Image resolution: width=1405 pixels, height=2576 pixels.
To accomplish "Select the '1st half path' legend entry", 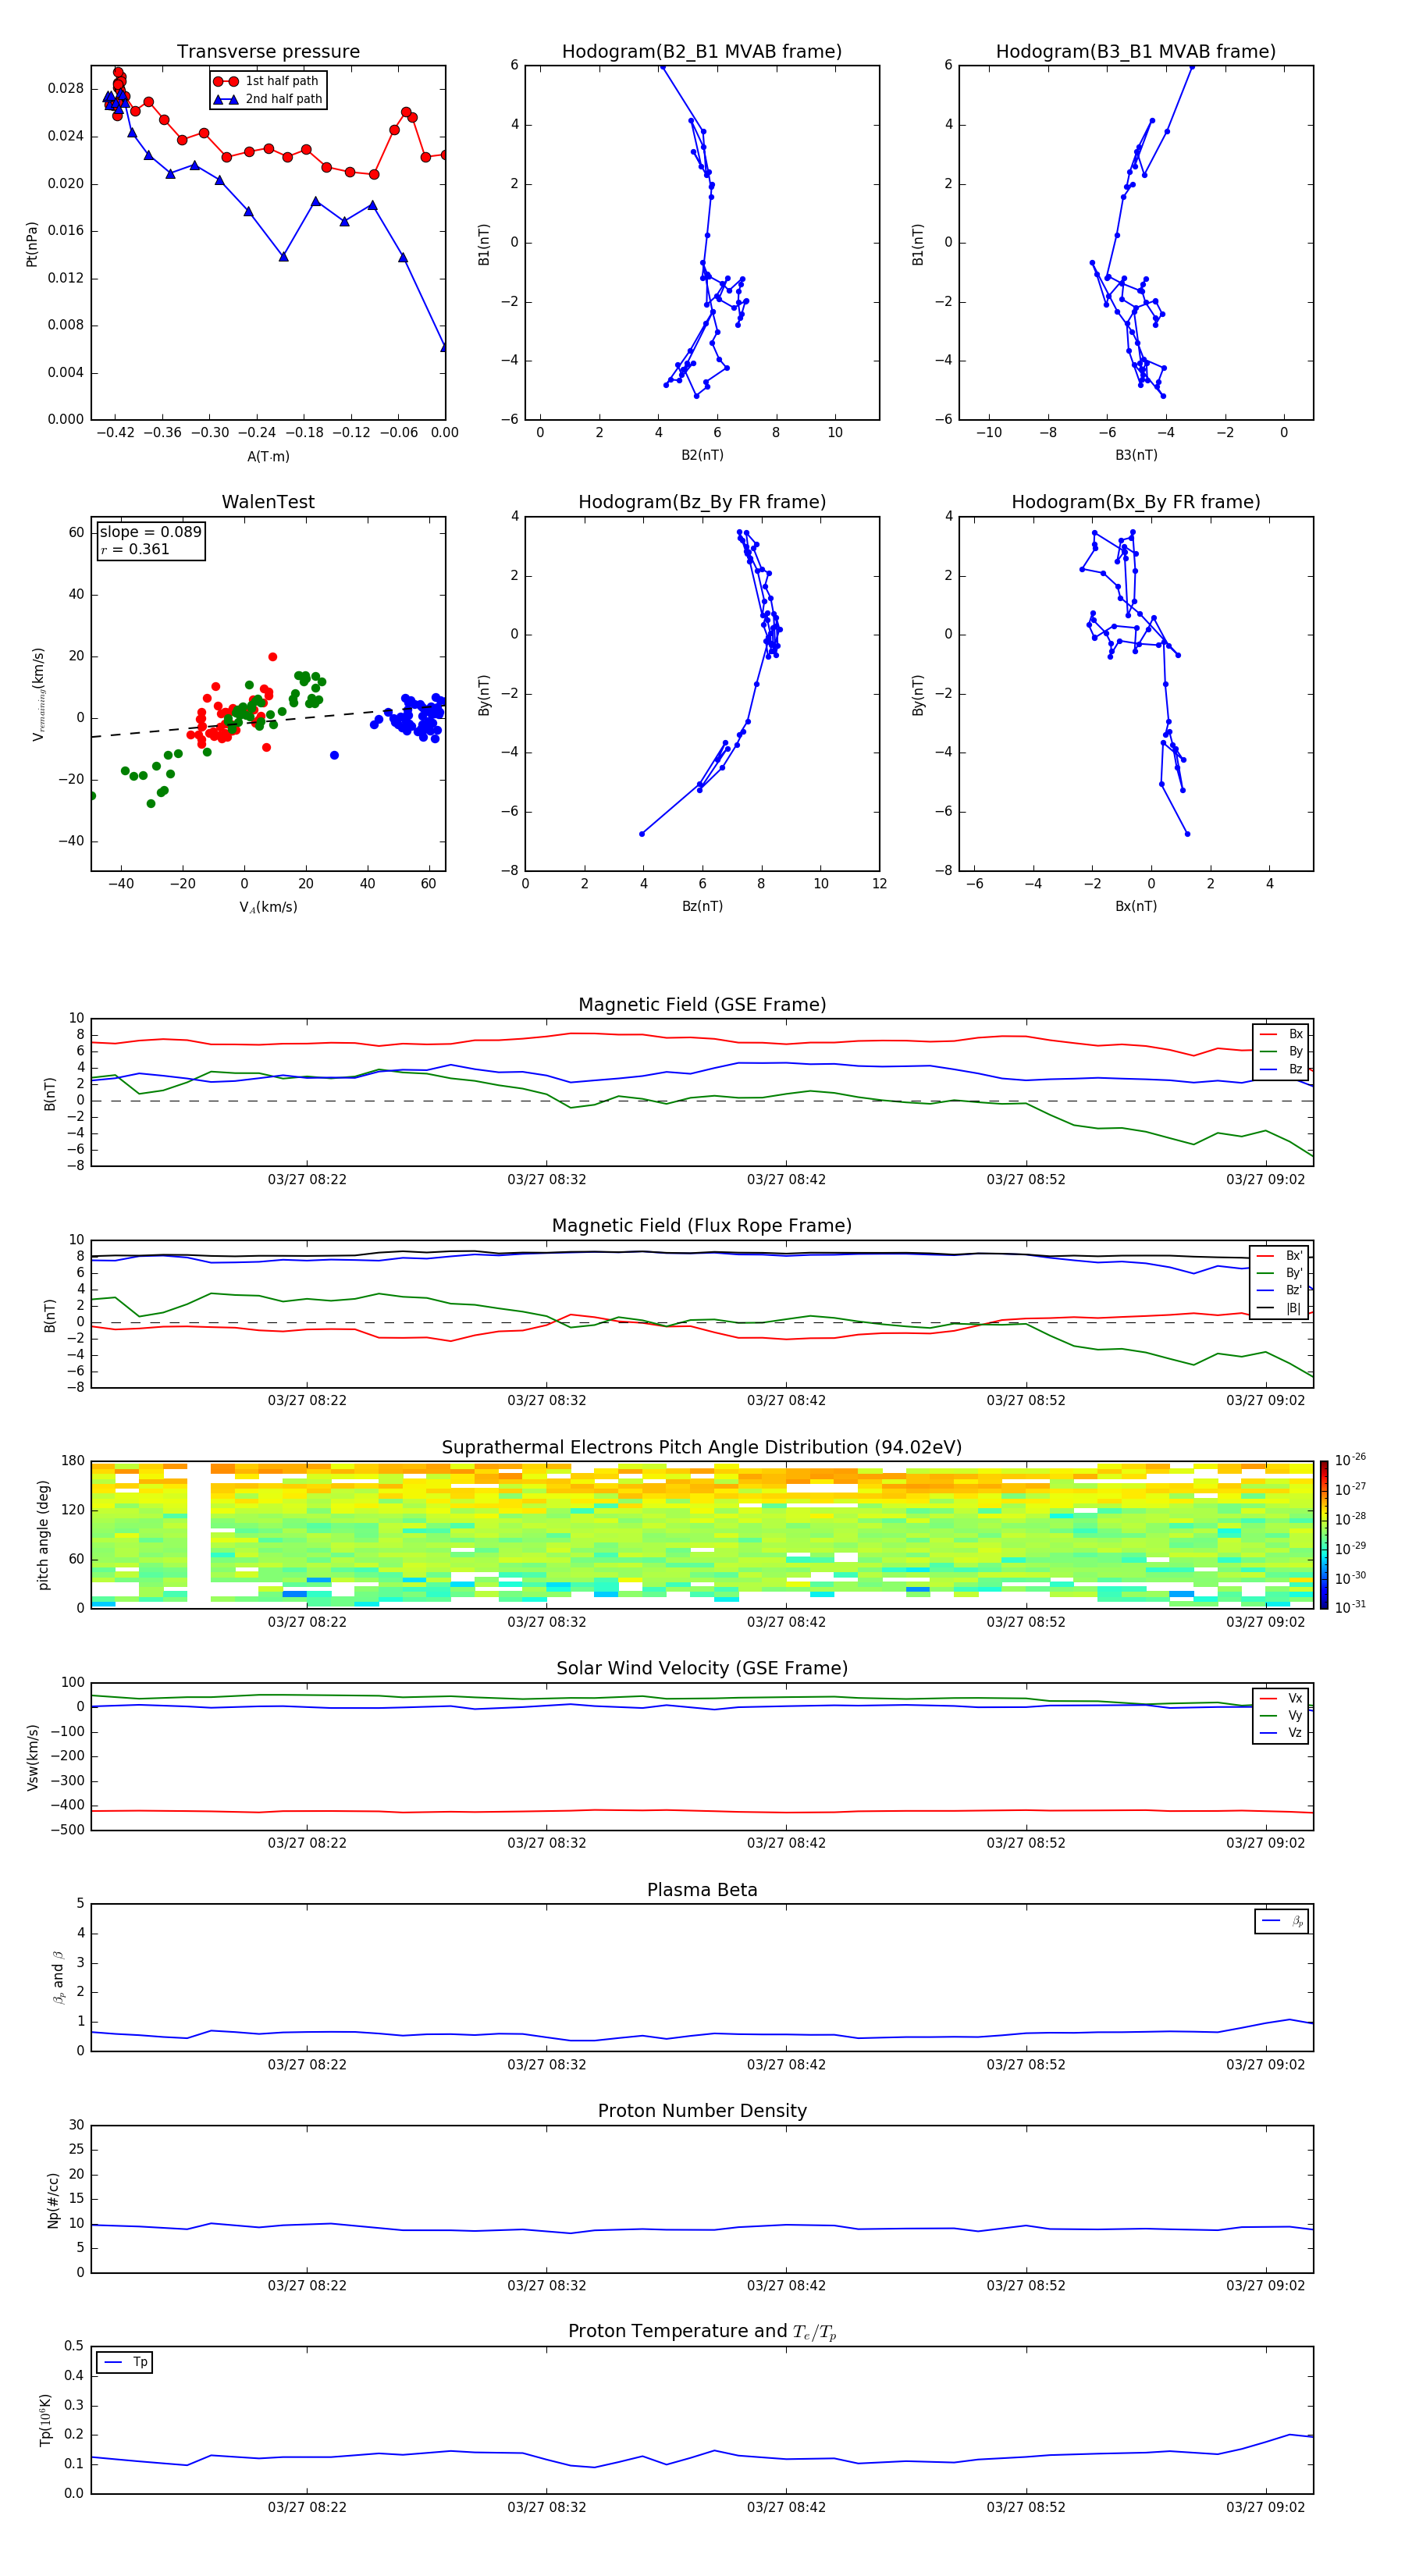I will click(x=266, y=81).
